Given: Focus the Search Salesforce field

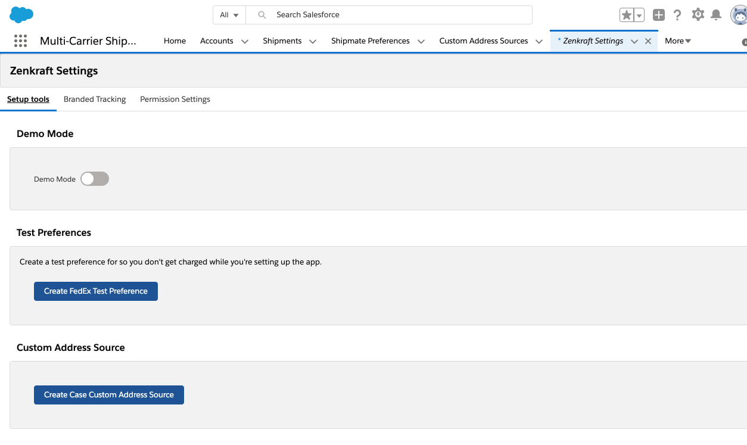Looking at the screenshot, I should 389,15.
